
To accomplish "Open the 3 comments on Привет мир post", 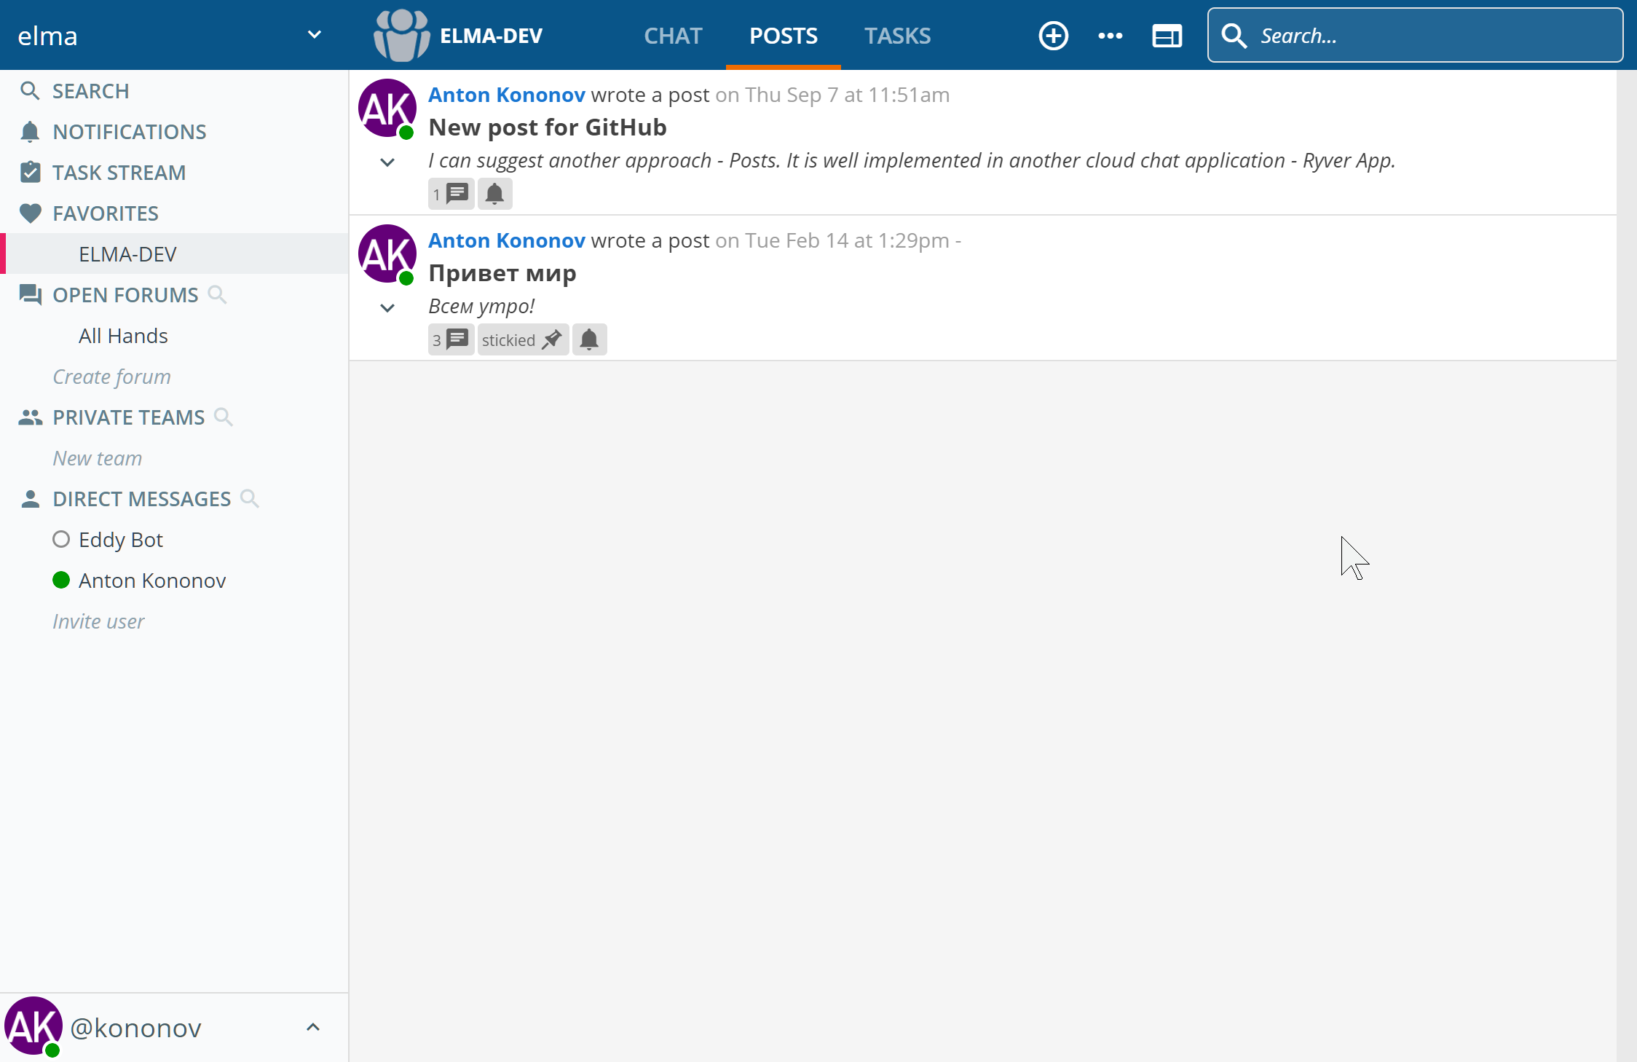I will pos(451,339).
